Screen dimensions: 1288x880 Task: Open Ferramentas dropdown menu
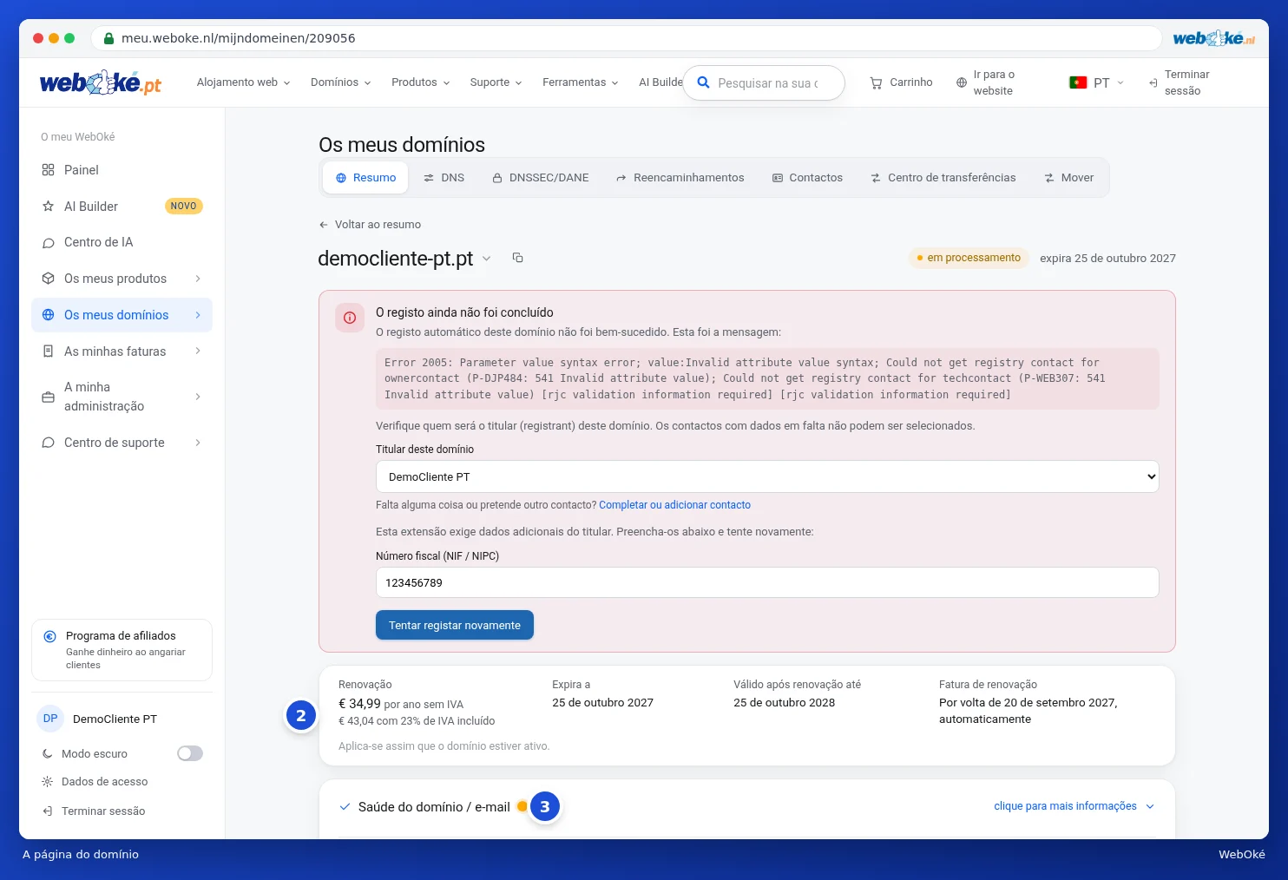[581, 82]
